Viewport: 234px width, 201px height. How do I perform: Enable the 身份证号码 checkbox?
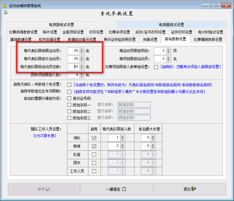69,98
